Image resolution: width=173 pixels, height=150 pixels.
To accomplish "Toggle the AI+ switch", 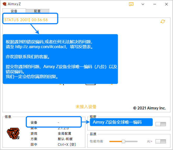I will coord(161,141).
